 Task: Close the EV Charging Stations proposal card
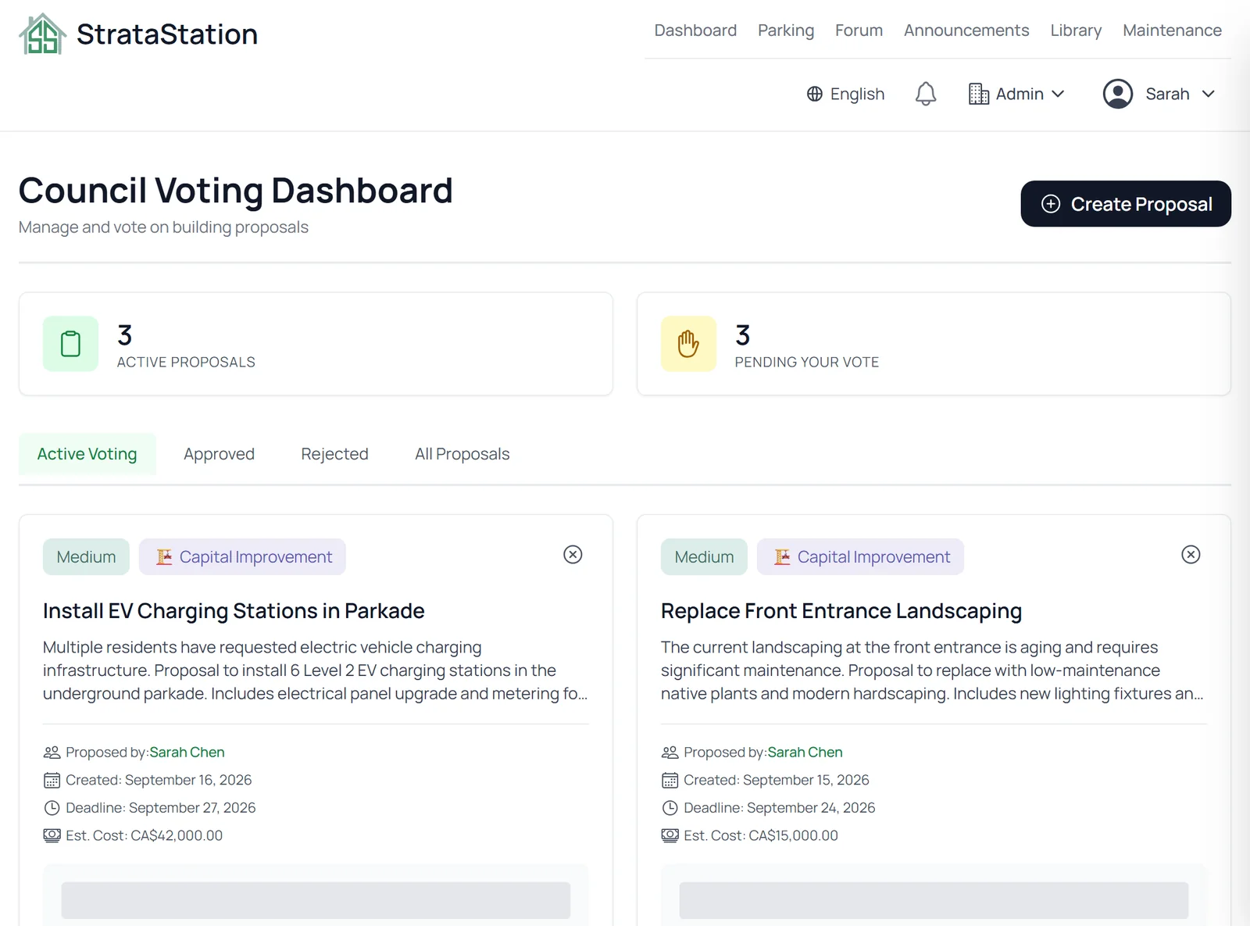(573, 555)
